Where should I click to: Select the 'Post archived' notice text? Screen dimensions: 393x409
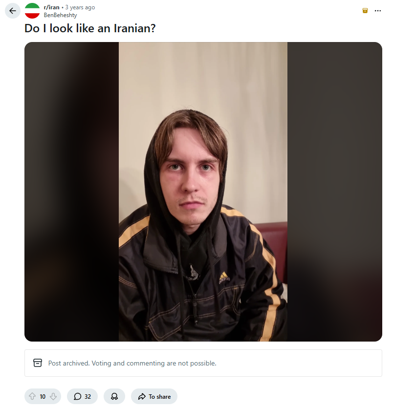tap(132, 363)
